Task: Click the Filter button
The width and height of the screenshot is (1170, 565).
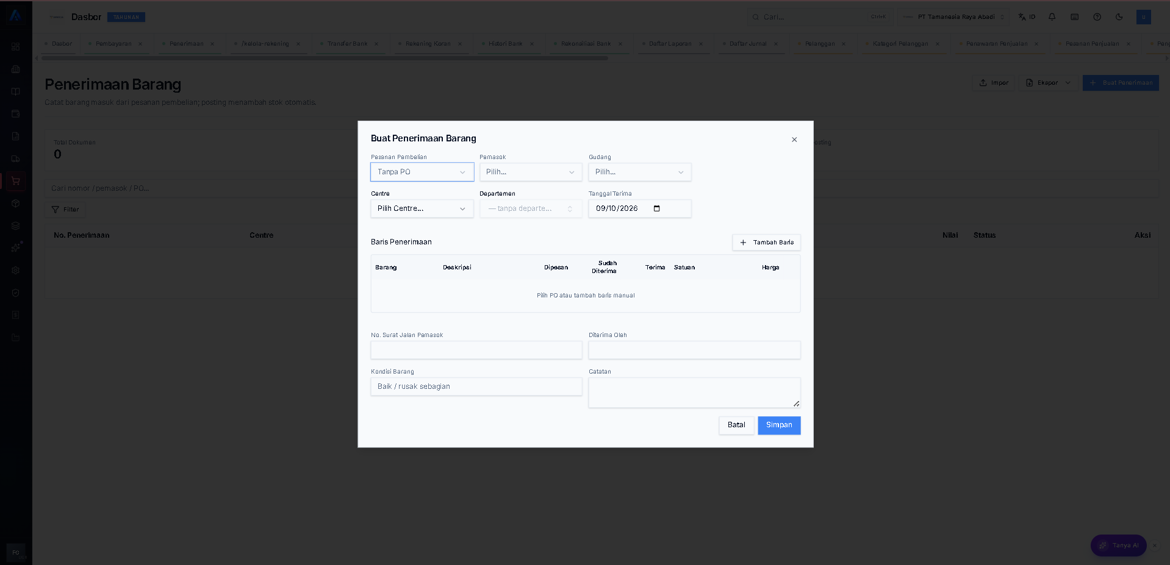Action: pyautogui.click(x=65, y=210)
